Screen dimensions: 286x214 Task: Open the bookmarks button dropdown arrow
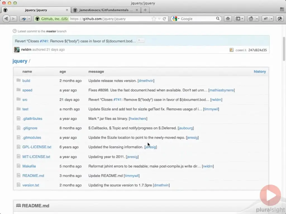[242, 19]
